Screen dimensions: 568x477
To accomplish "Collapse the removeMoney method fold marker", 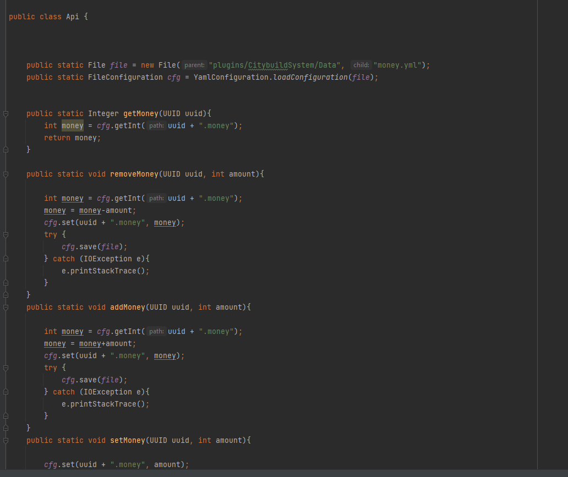I will (x=6, y=174).
